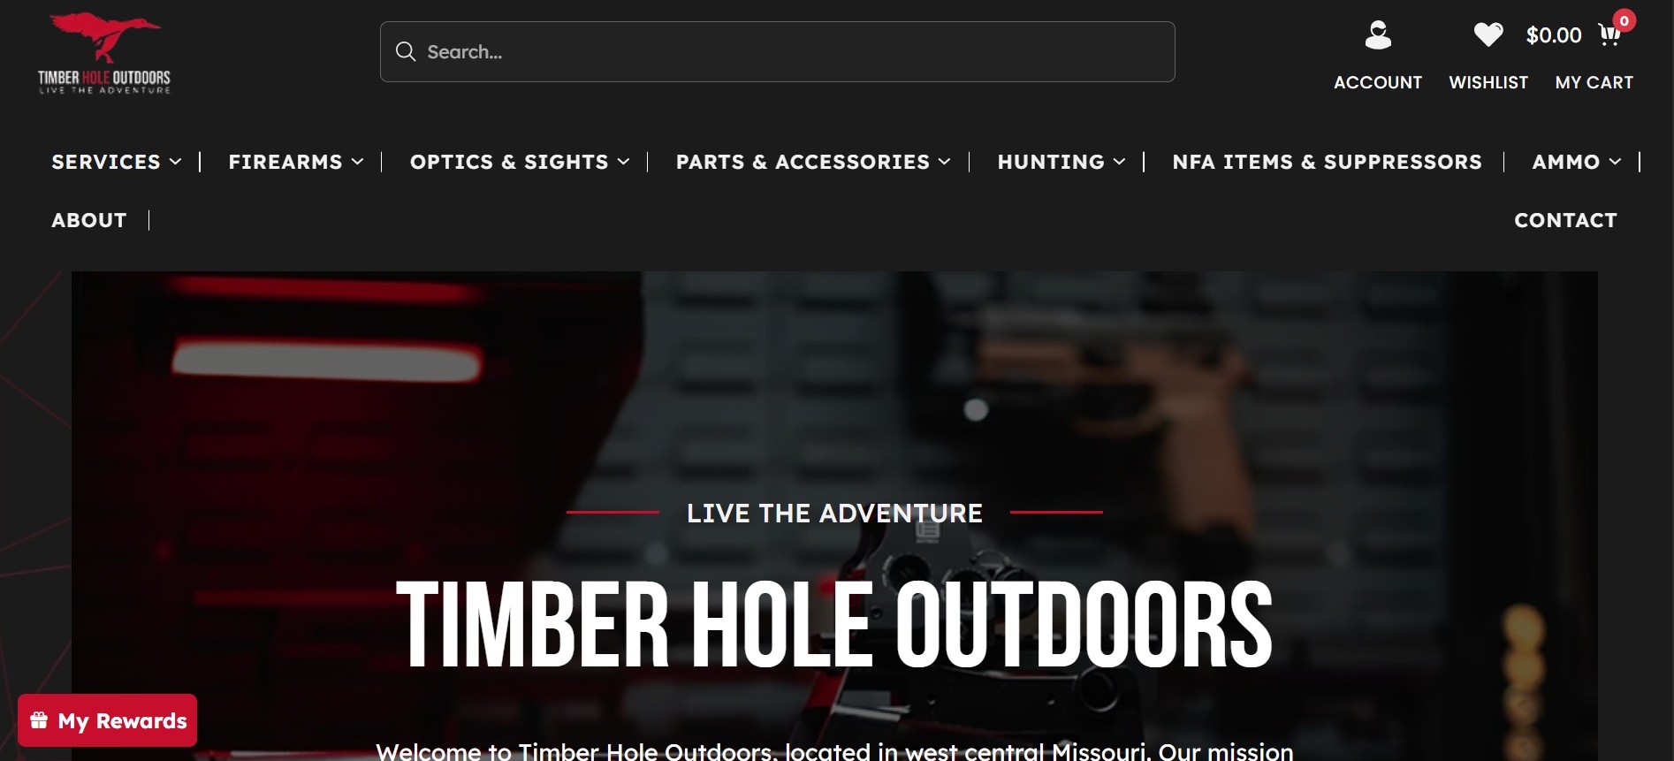The height and width of the screenshot is (761, 1674).
Task: Expand the Hunting menu chevron
Action: pos(1119,162)
